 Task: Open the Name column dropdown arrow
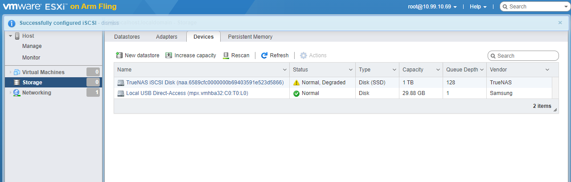285,70
